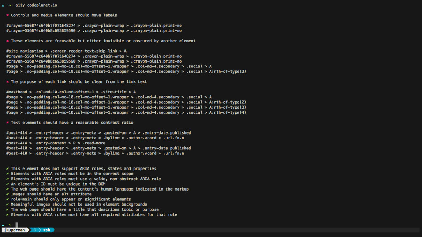Click the green checkmark beside 'An element's ID must be unique'
Screen dimensions: 422x237
[7, 184]
